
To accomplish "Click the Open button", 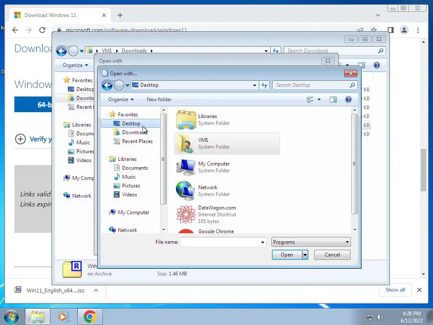I will coord(287,255).
